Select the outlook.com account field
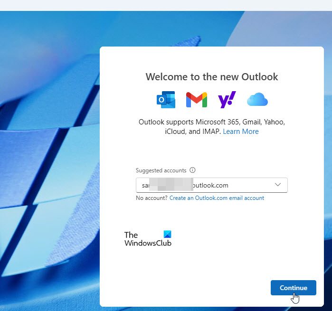This screenshot has width=332, height=311. tap(212, 185)
